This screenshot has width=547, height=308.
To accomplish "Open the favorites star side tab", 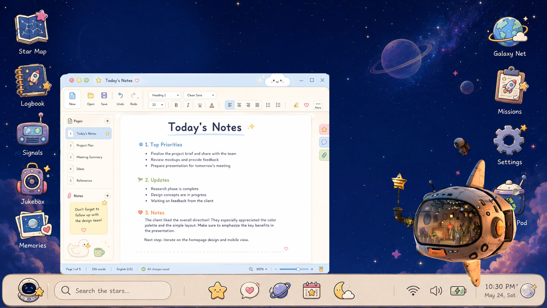I will (324, 129).
